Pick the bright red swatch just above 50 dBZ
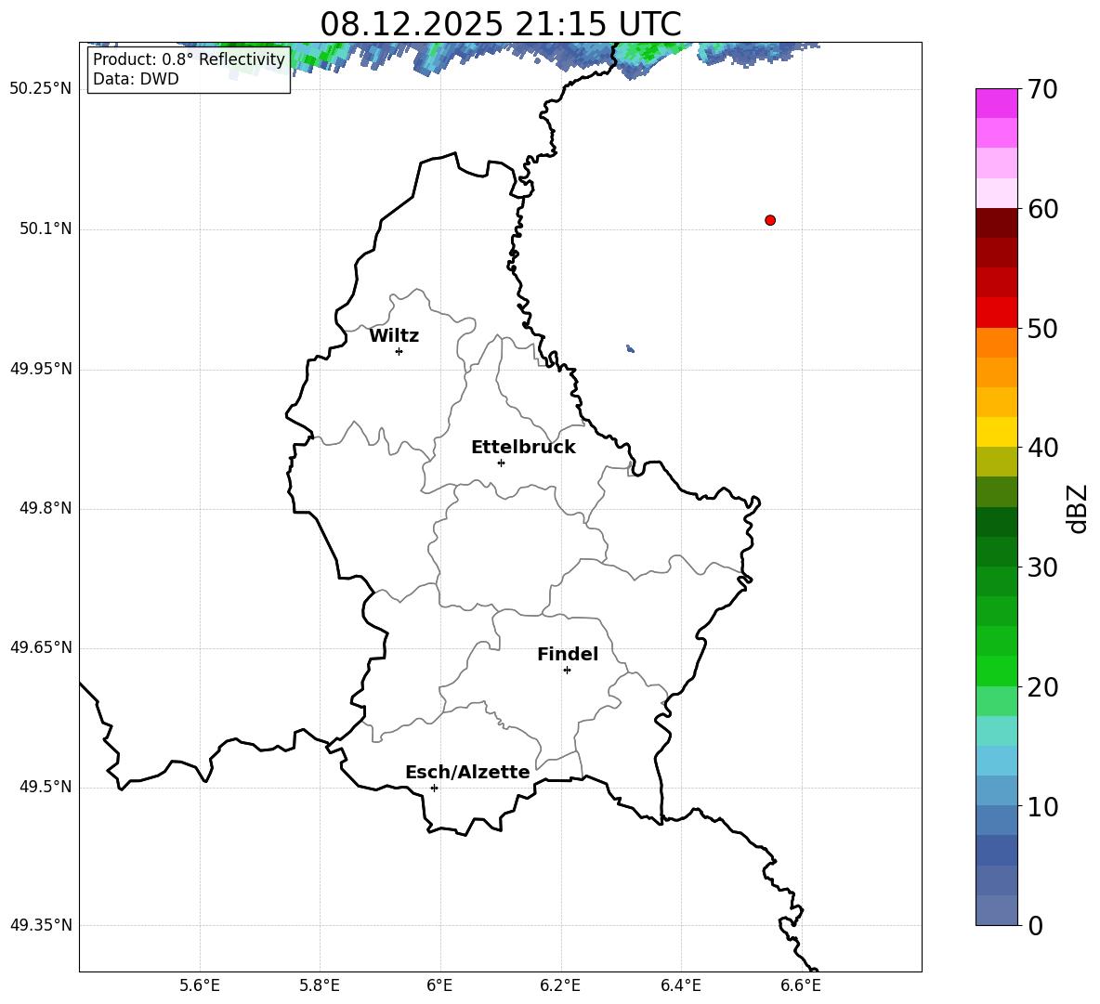Image resolution: width=1100 pixels, height=1004 pixels. [997, 312]
